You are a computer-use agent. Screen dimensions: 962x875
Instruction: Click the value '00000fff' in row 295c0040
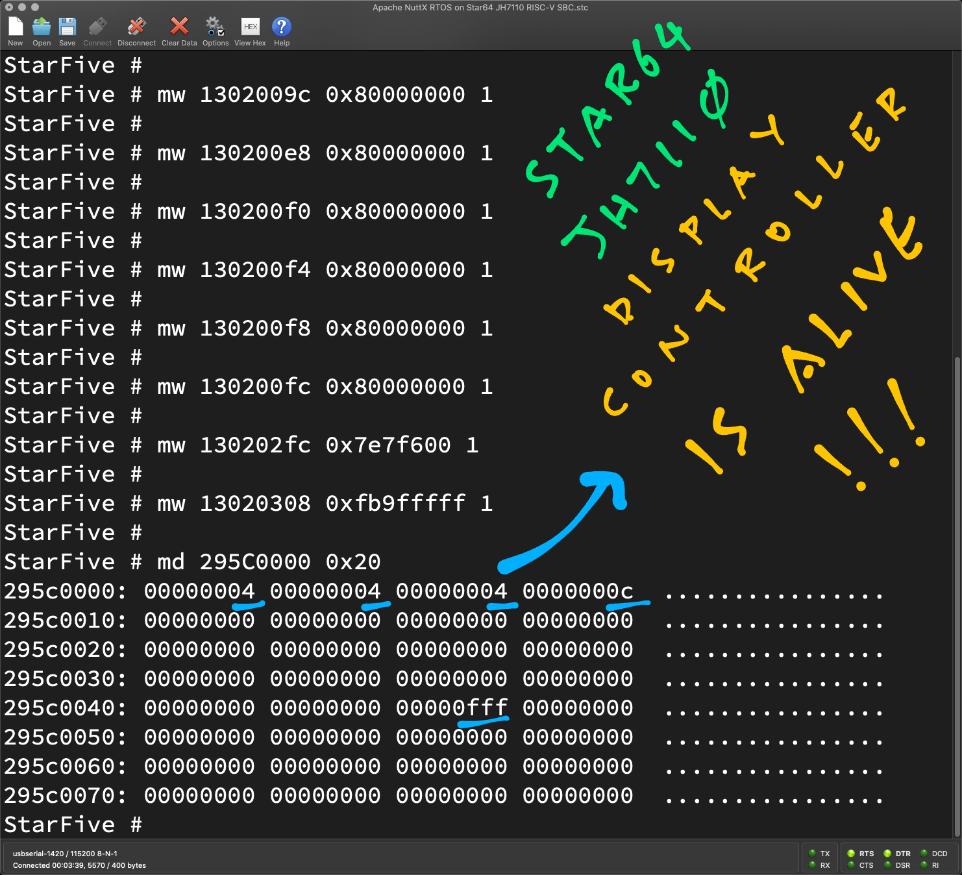click(x=452, y=708)
